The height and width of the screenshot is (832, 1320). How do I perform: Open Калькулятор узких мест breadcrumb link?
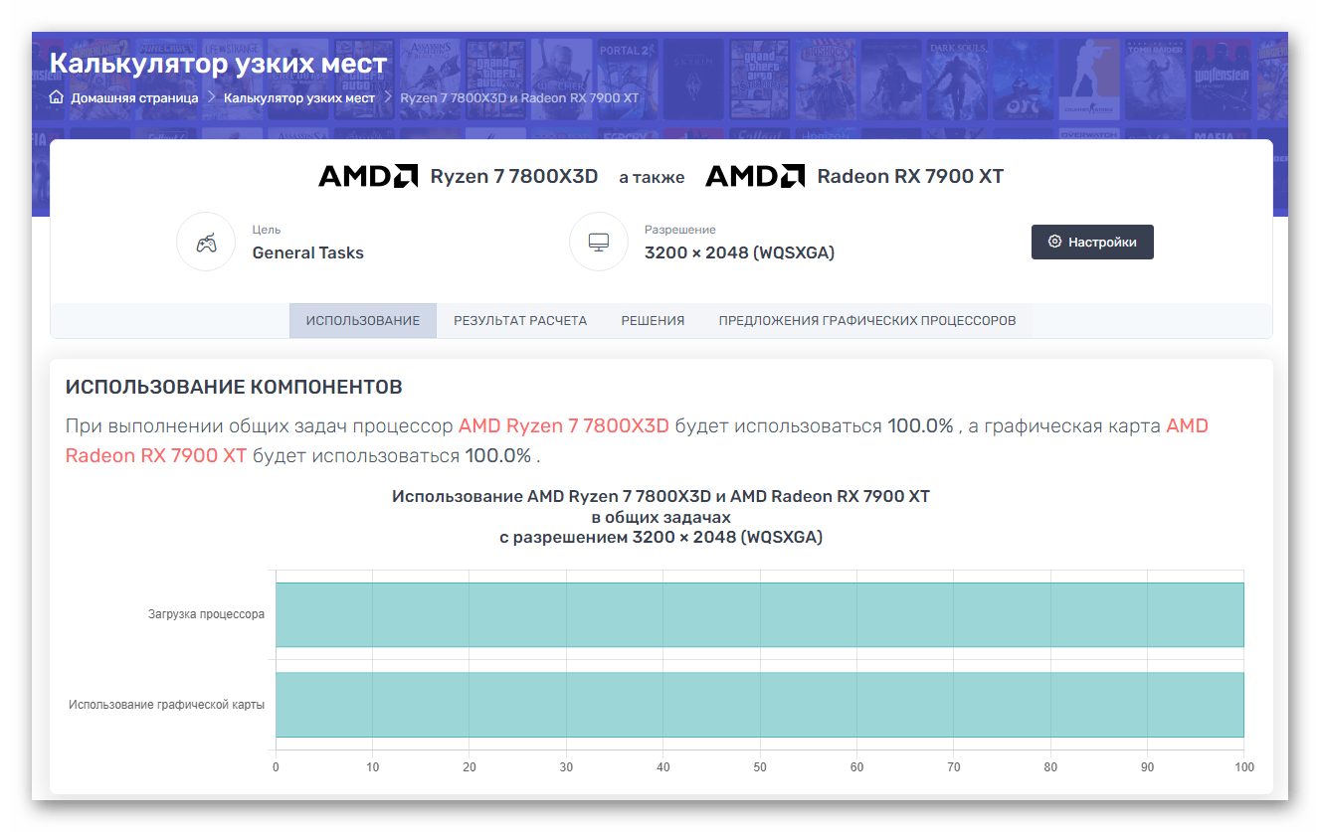coord(299,98)
